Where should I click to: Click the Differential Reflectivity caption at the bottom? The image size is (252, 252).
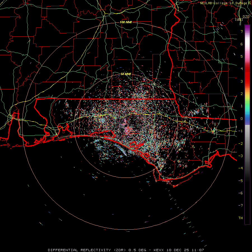126,250
